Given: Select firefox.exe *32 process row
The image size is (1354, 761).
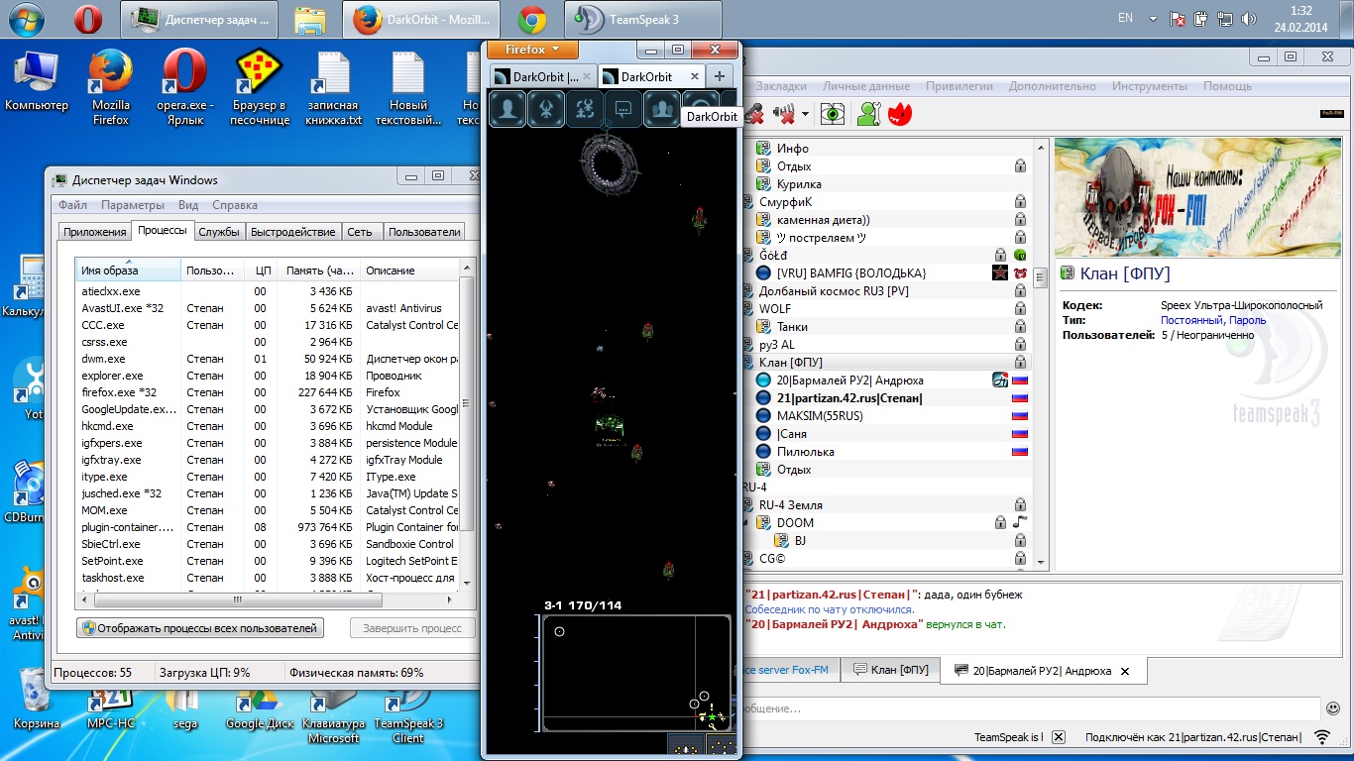Looking at the screenshot, I should (x=268, y=392).
